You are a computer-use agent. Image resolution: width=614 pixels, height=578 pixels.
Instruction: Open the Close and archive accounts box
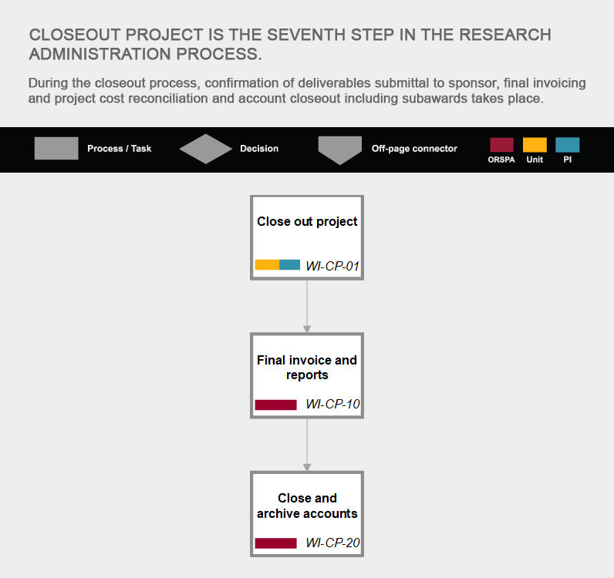(x=307, y=514)
